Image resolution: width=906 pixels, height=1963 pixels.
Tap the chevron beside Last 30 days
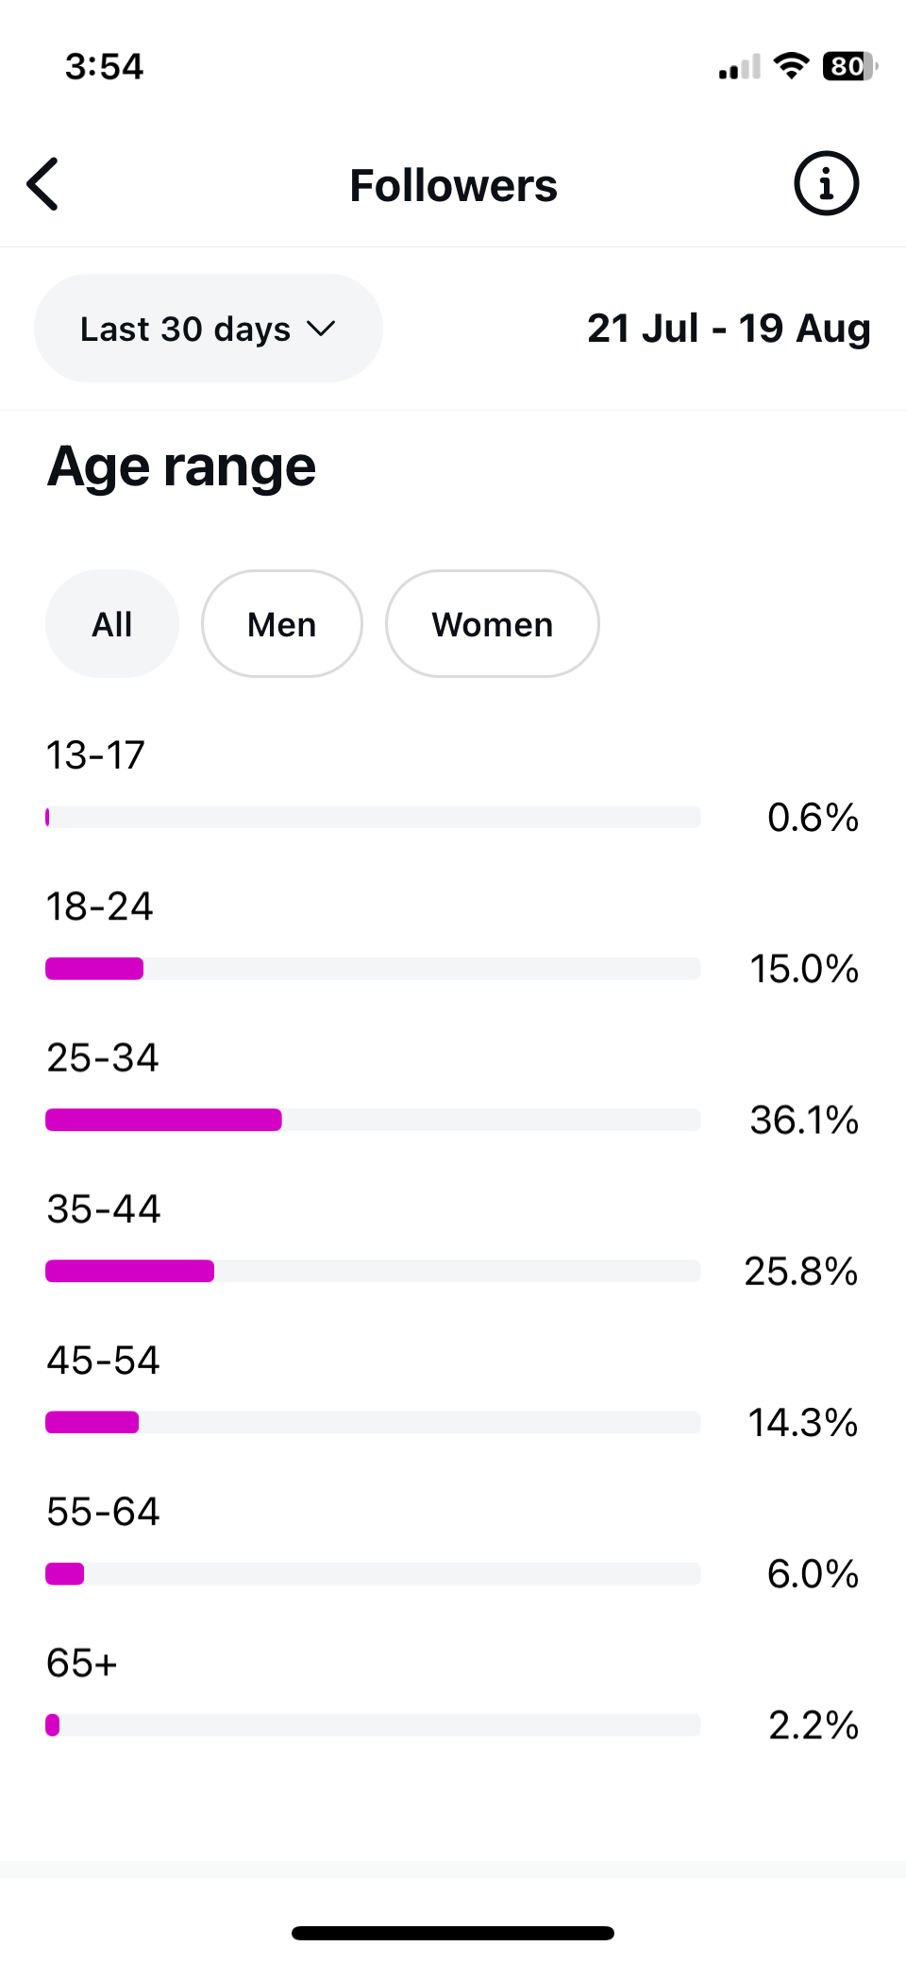(x=321, y=329)
